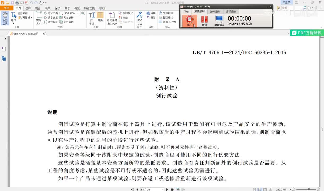Add a bookmark (书签)
324x191 pixels.
click(151, 18)
